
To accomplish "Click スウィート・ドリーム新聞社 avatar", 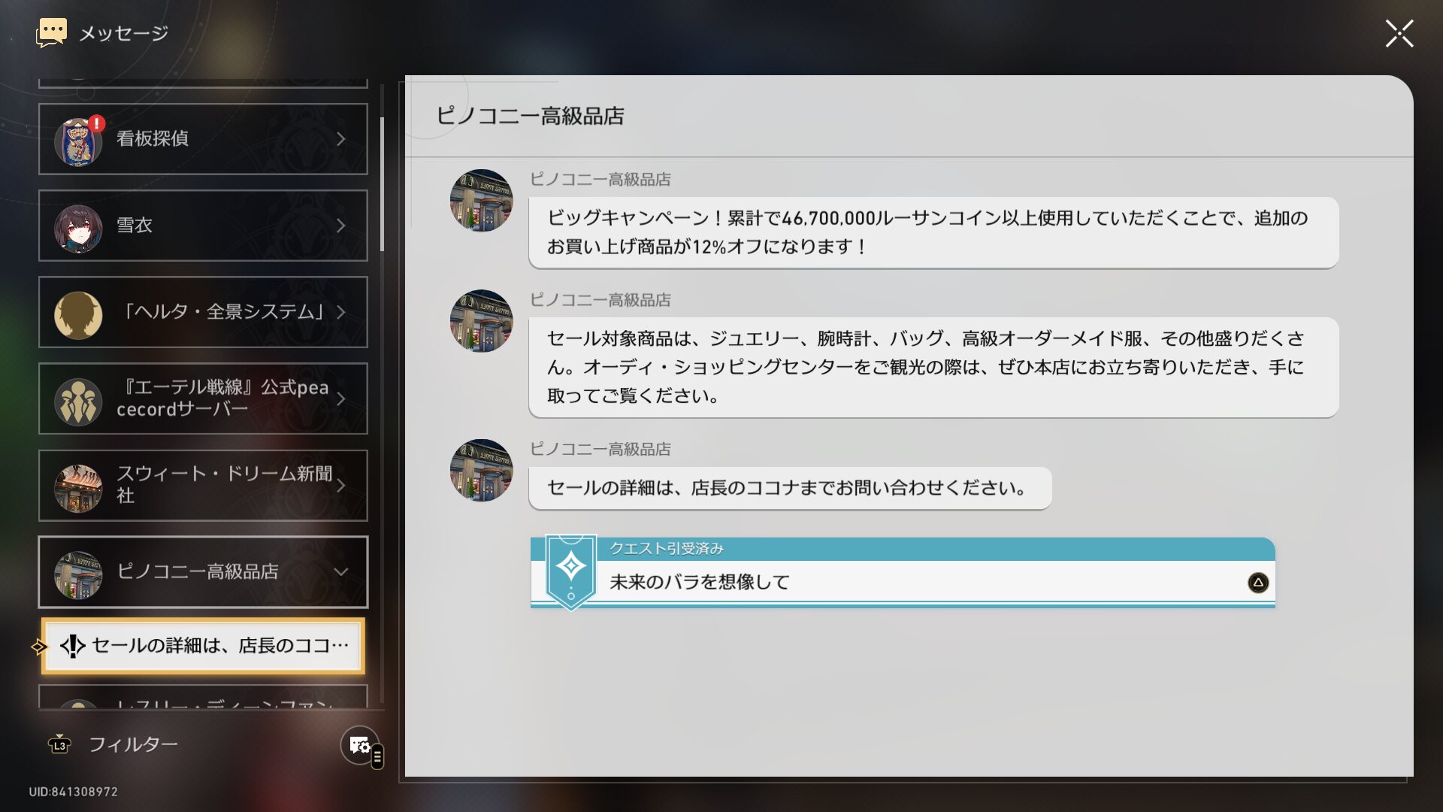I will tap(78, 487).
